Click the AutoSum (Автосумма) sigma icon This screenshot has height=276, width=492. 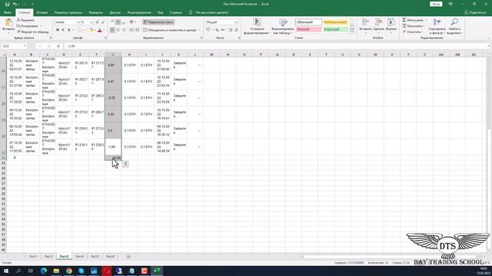(404, 20)
